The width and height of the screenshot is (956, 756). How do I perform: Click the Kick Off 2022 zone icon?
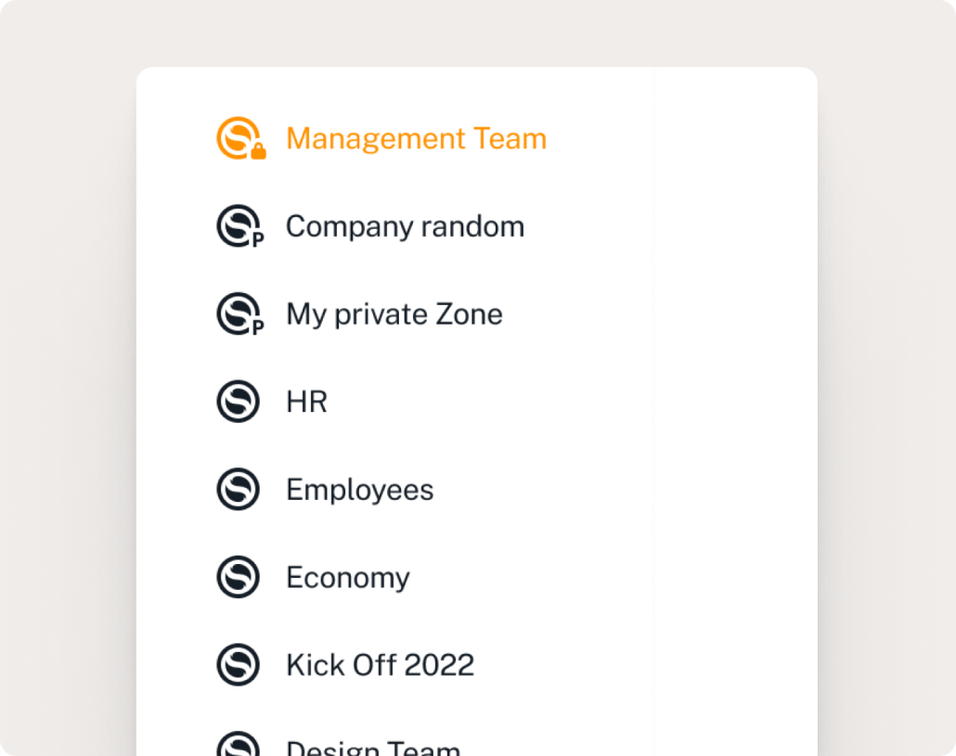coord(238,665)
